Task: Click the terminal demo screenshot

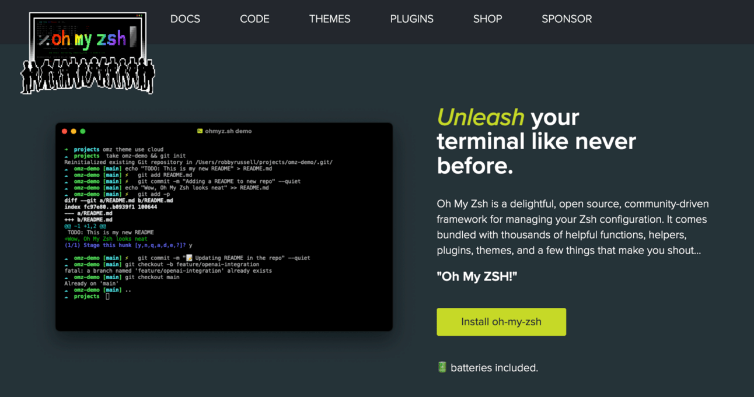Action: pos(224,227)
